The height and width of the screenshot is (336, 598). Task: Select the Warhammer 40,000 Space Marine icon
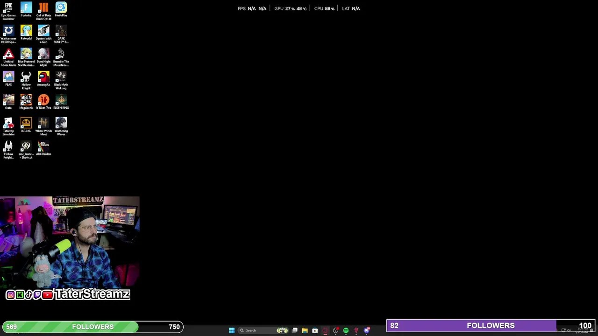pos(8,35)
